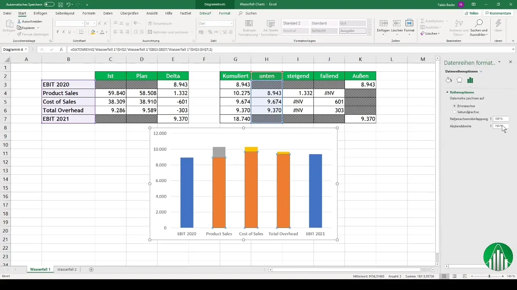
Task: Open task pane options dropdown arrow
Action: pos(500,62)
